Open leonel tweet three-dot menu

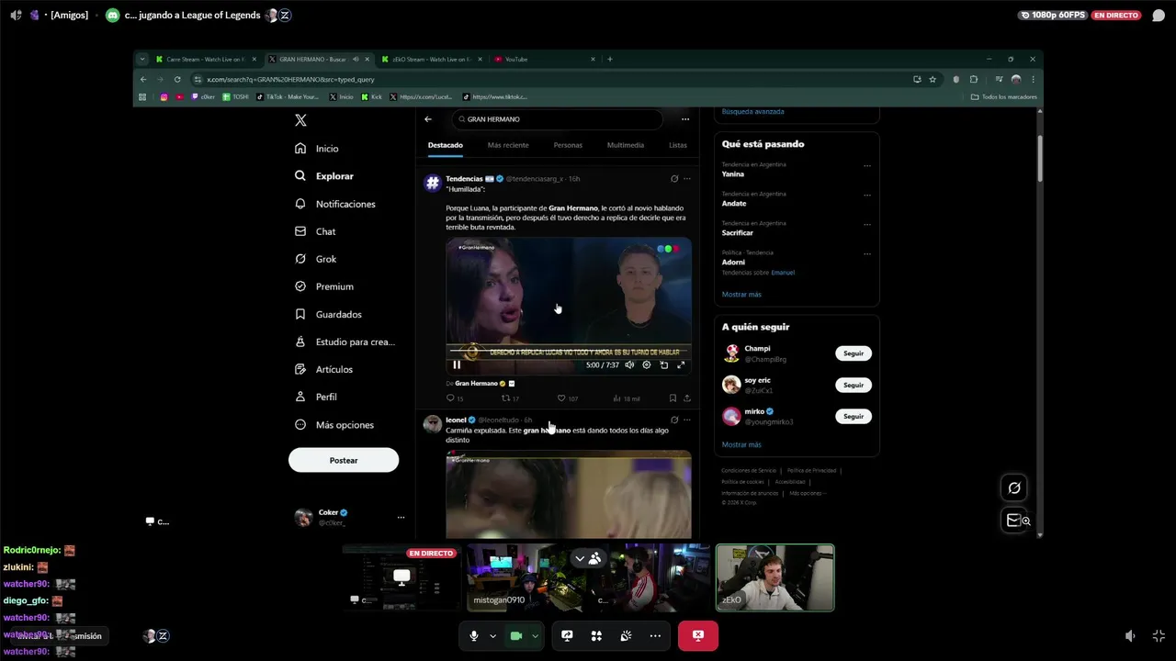(686, 420)
